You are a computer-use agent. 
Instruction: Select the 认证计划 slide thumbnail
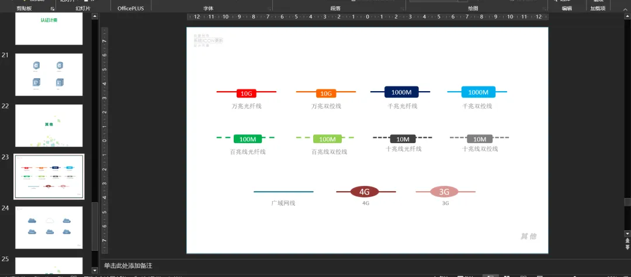[48, 29]
